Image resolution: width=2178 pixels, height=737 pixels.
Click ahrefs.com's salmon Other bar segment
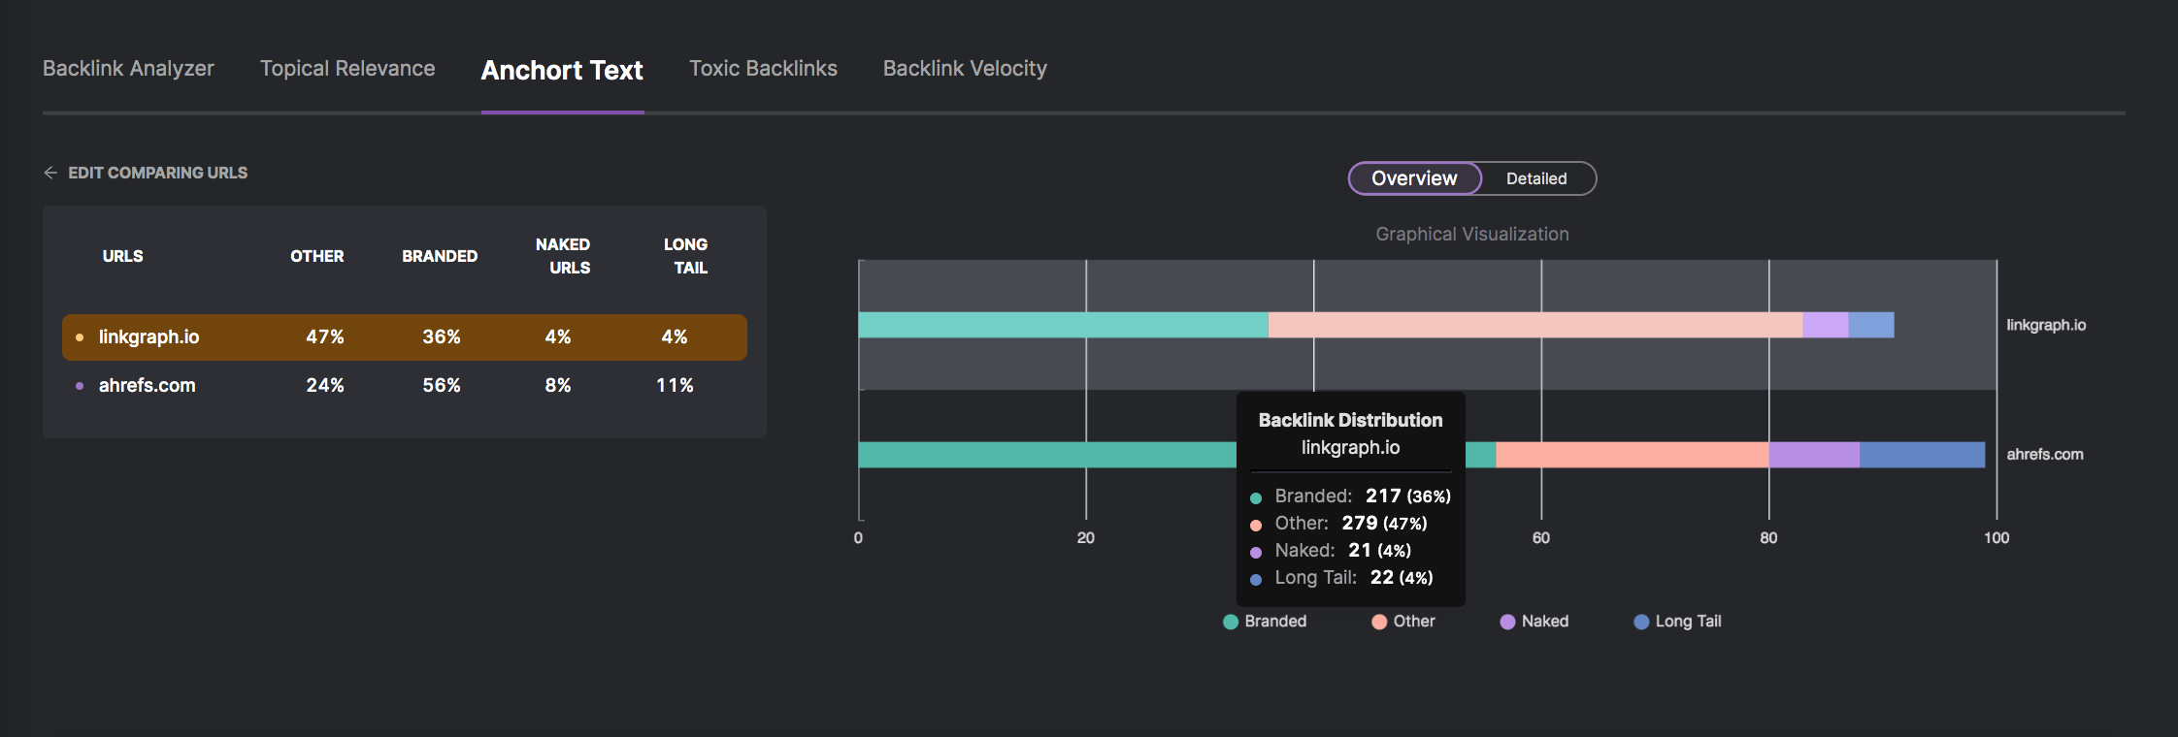click(1633, 455)
